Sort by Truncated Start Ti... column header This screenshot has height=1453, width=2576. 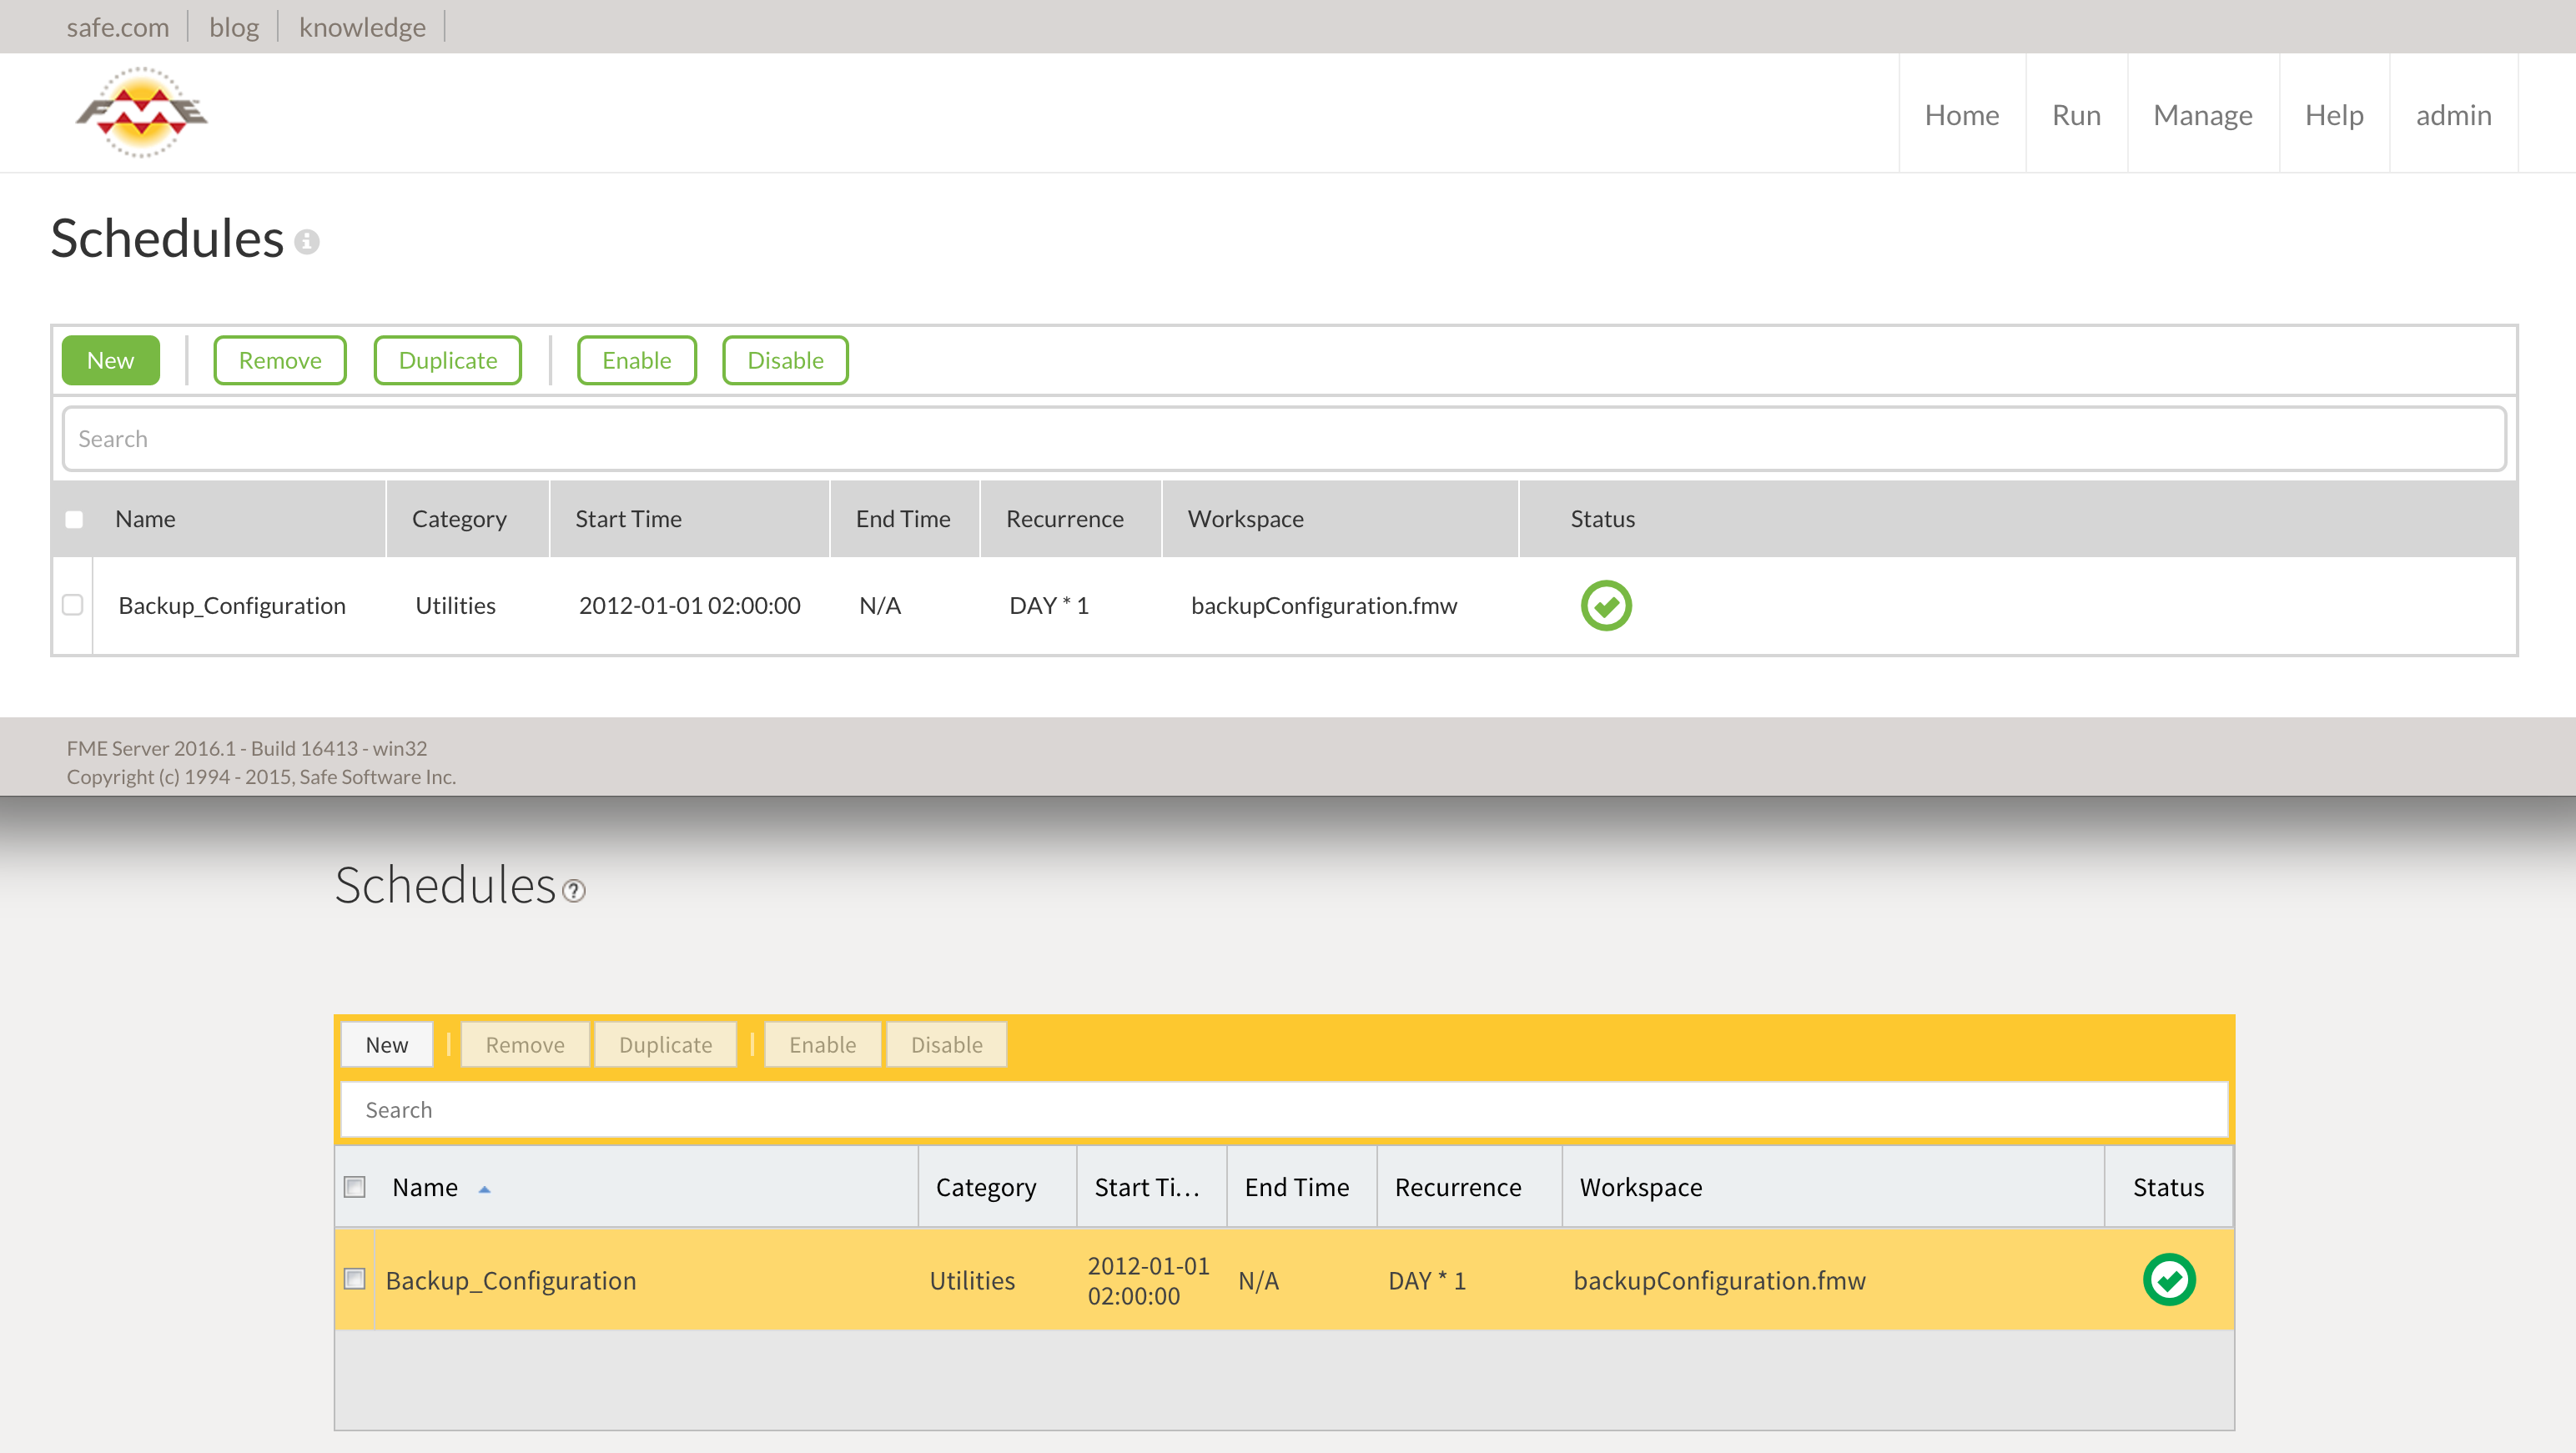(x=1147, y=1187)
